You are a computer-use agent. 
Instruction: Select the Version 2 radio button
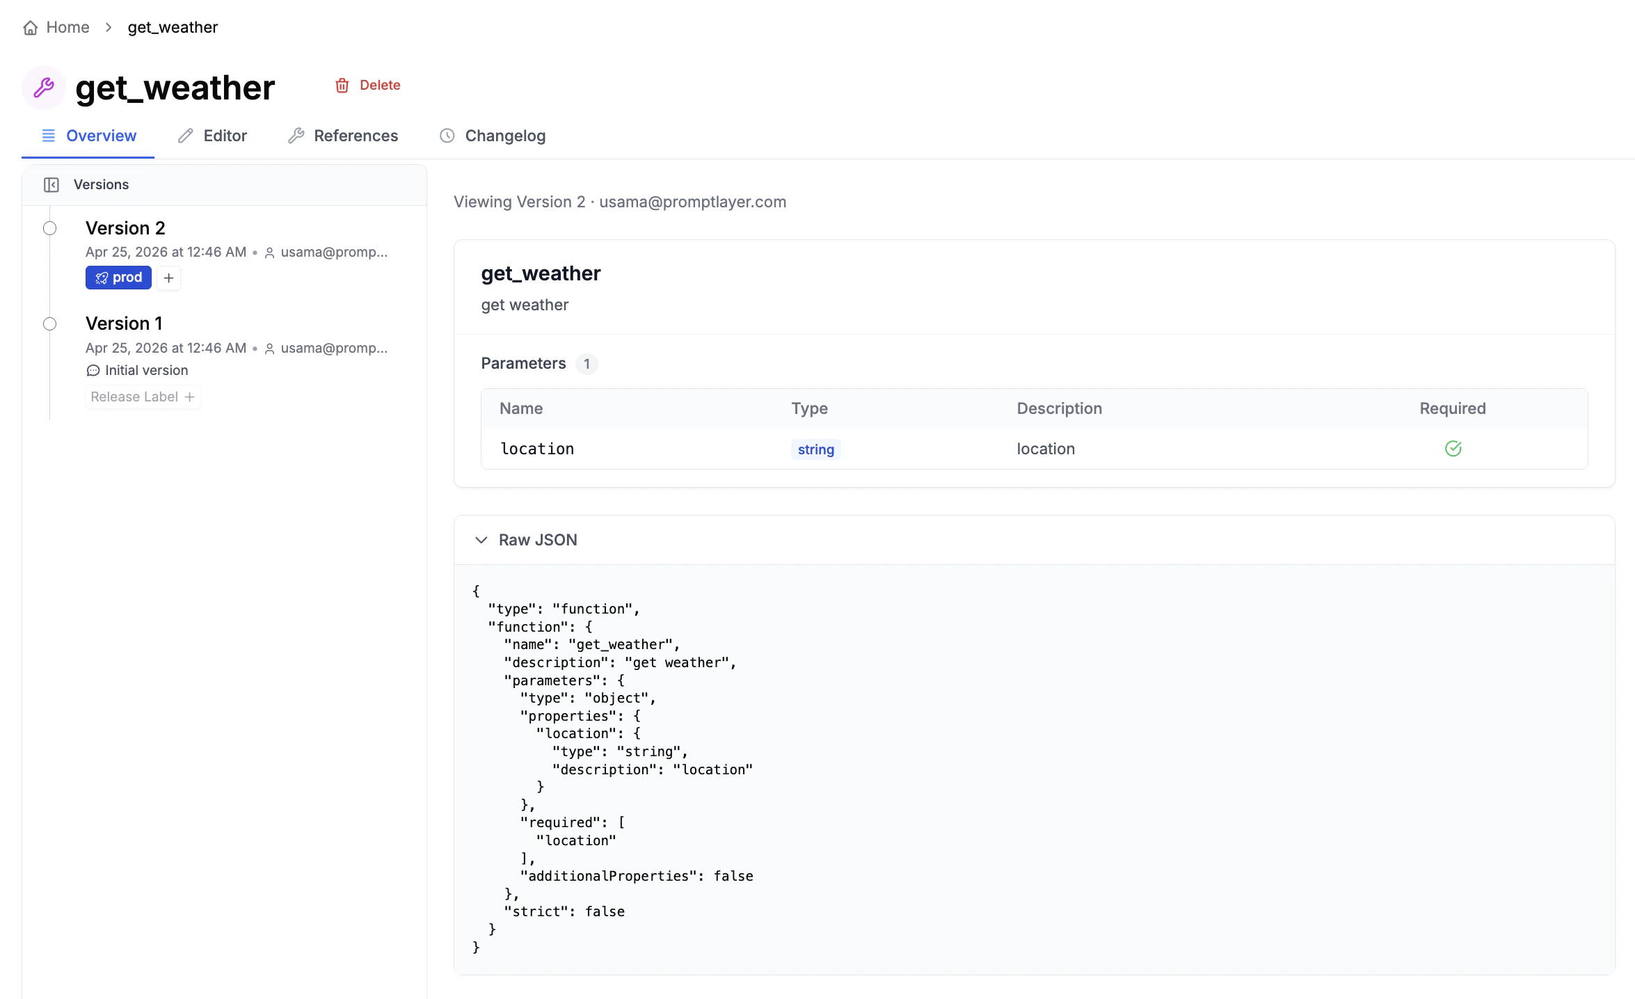coord(49,228)
